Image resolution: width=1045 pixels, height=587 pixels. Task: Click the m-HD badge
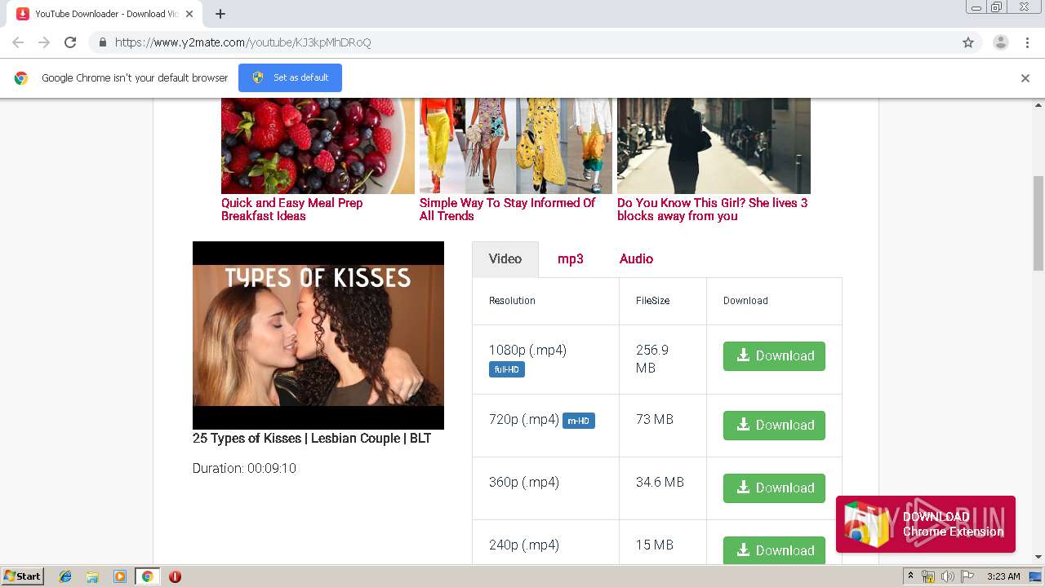(x=579, y=421)
